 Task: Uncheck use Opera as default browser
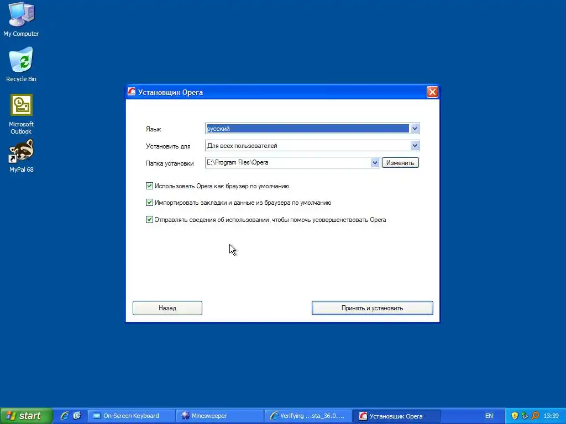point(149,185)
